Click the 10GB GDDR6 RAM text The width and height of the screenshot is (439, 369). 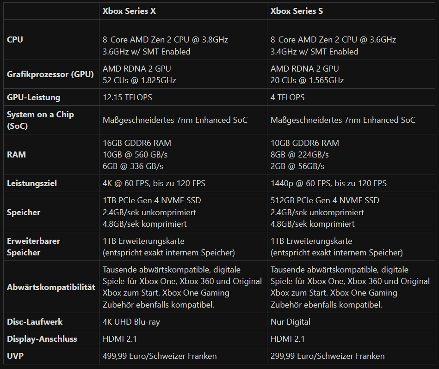(304, 143)
